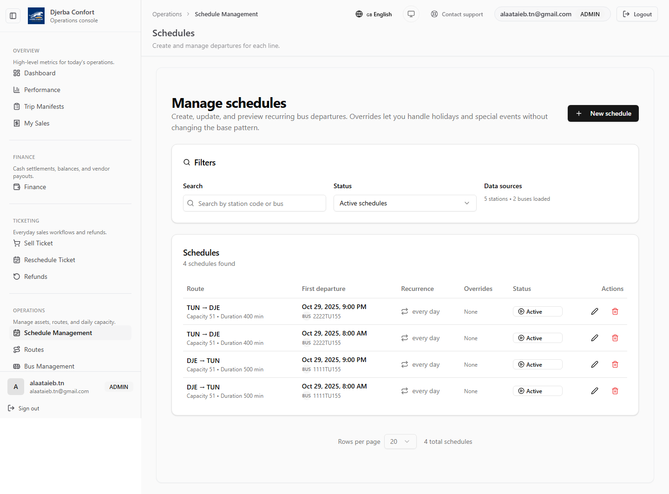Click the trash icon for TUN → DJE 8:00 AM
Screen dimensions: 669x494
(x=615, y=338)
